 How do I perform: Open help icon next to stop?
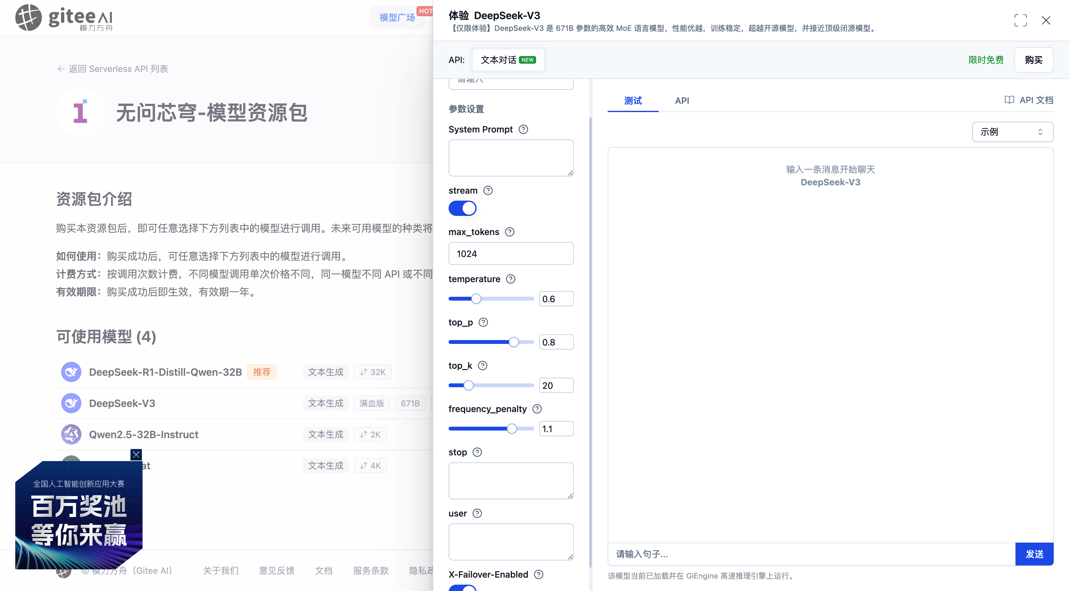477,452
